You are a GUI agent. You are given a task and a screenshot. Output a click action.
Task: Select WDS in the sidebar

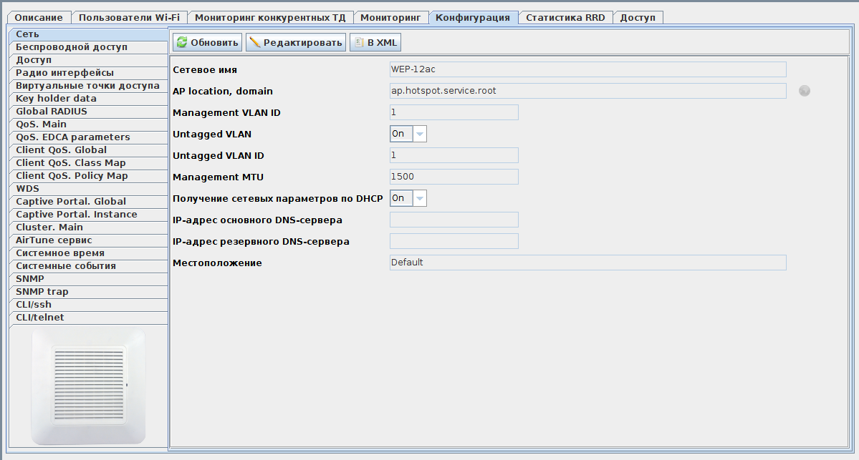click(x=89, y=188)
